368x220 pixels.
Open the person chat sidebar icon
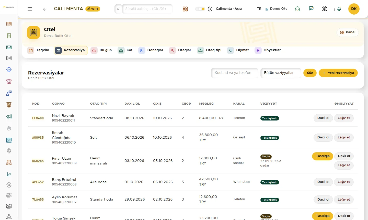click(x=9, y=93)
